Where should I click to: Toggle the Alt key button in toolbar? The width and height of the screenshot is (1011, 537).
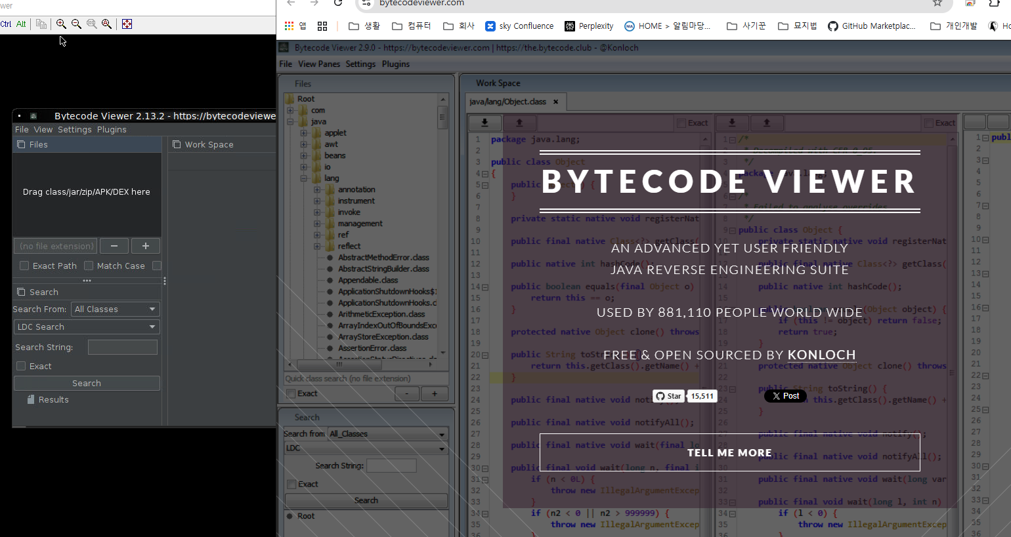click(x=21, y=24)
